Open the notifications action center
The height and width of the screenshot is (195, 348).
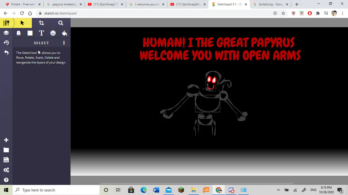pyautogui.click(x=340, y=190)
